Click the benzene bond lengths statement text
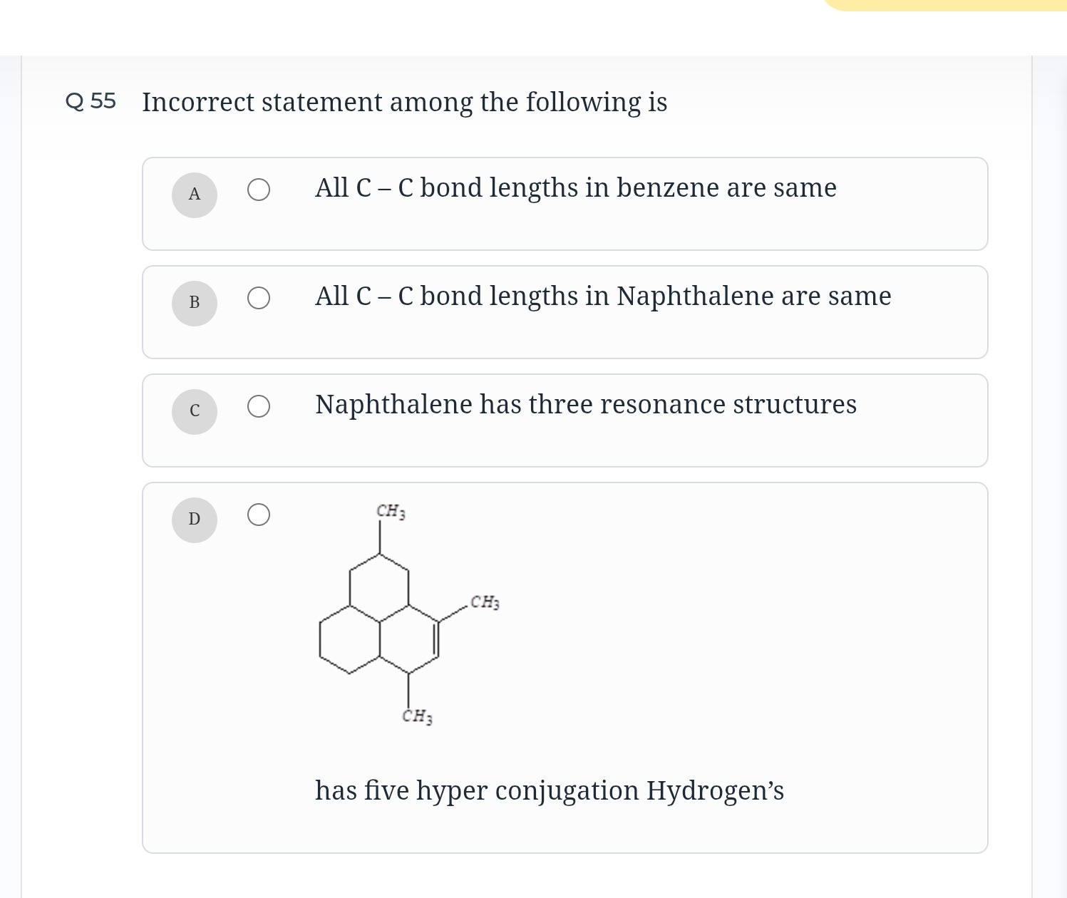This screenshot has width=1067, height=898. coord(575,188)
